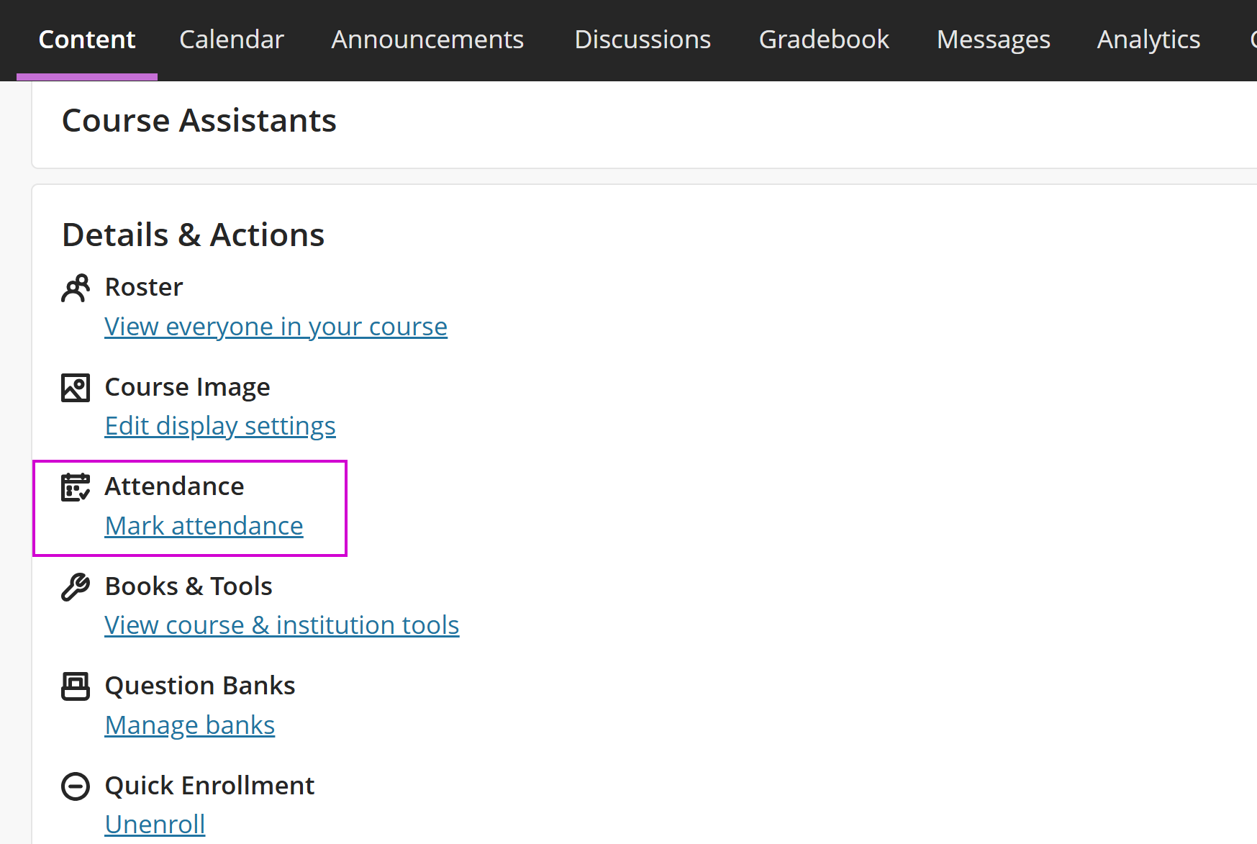Click the 'Details & Actions' heading
This screenshot has width=1257, height=844.
(x=194, y=235)
